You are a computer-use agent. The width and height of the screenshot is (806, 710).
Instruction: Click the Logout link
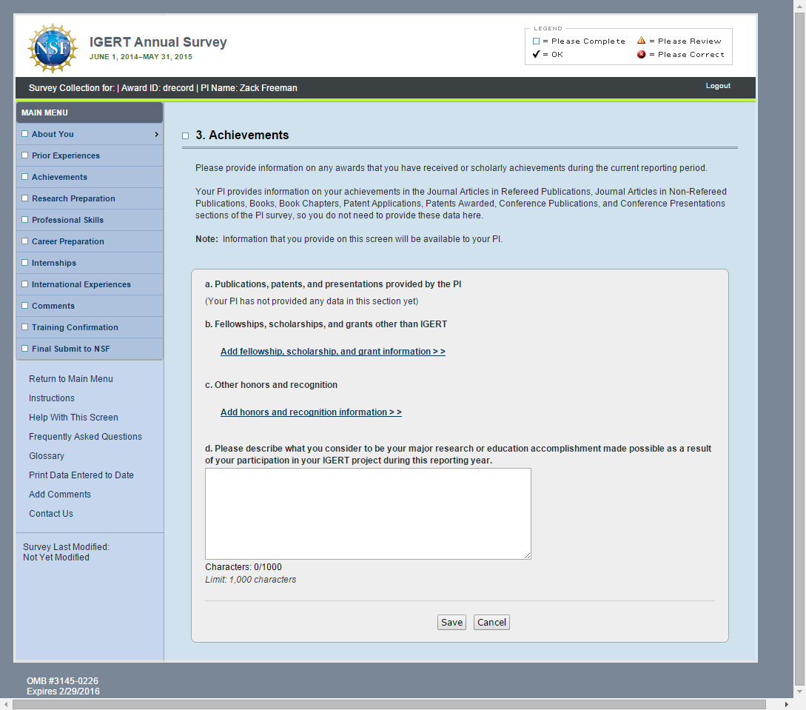(718, 86)
